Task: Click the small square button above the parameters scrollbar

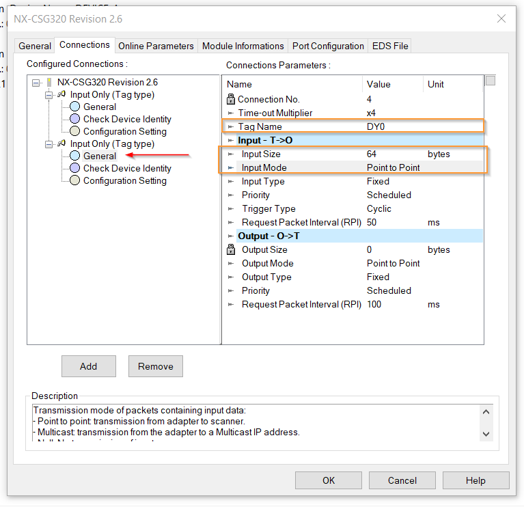Action: 491,81
